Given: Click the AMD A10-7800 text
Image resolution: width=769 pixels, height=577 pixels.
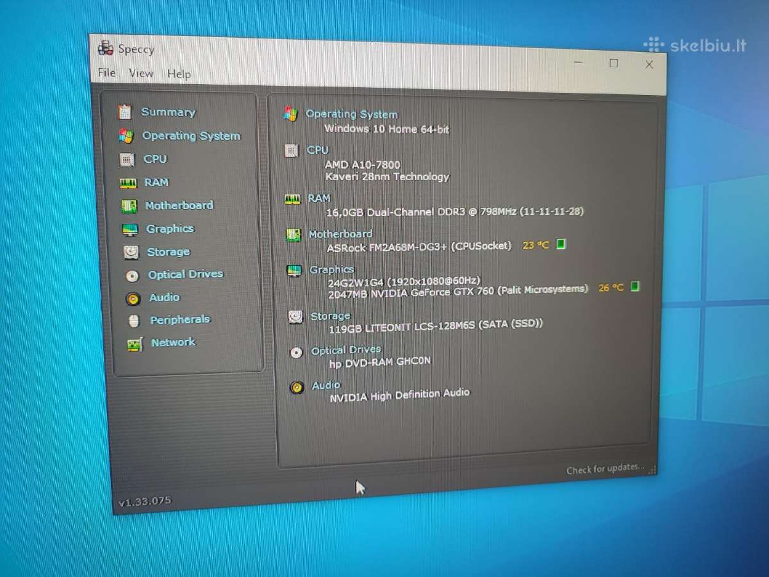Looking at the screenshot, I should pos(363,165).
